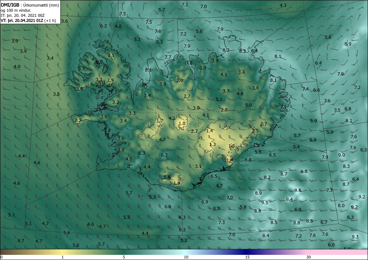Select the IT init time 2021 00Z line
The width and height of the screenshot is (368, 260).
(x=22, y=15)
